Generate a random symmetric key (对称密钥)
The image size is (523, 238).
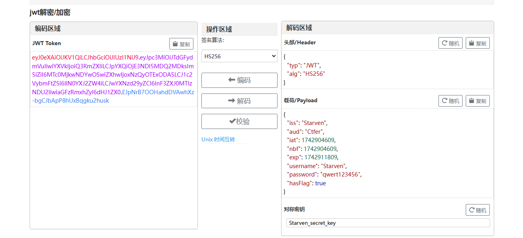[x=477, y=210]
